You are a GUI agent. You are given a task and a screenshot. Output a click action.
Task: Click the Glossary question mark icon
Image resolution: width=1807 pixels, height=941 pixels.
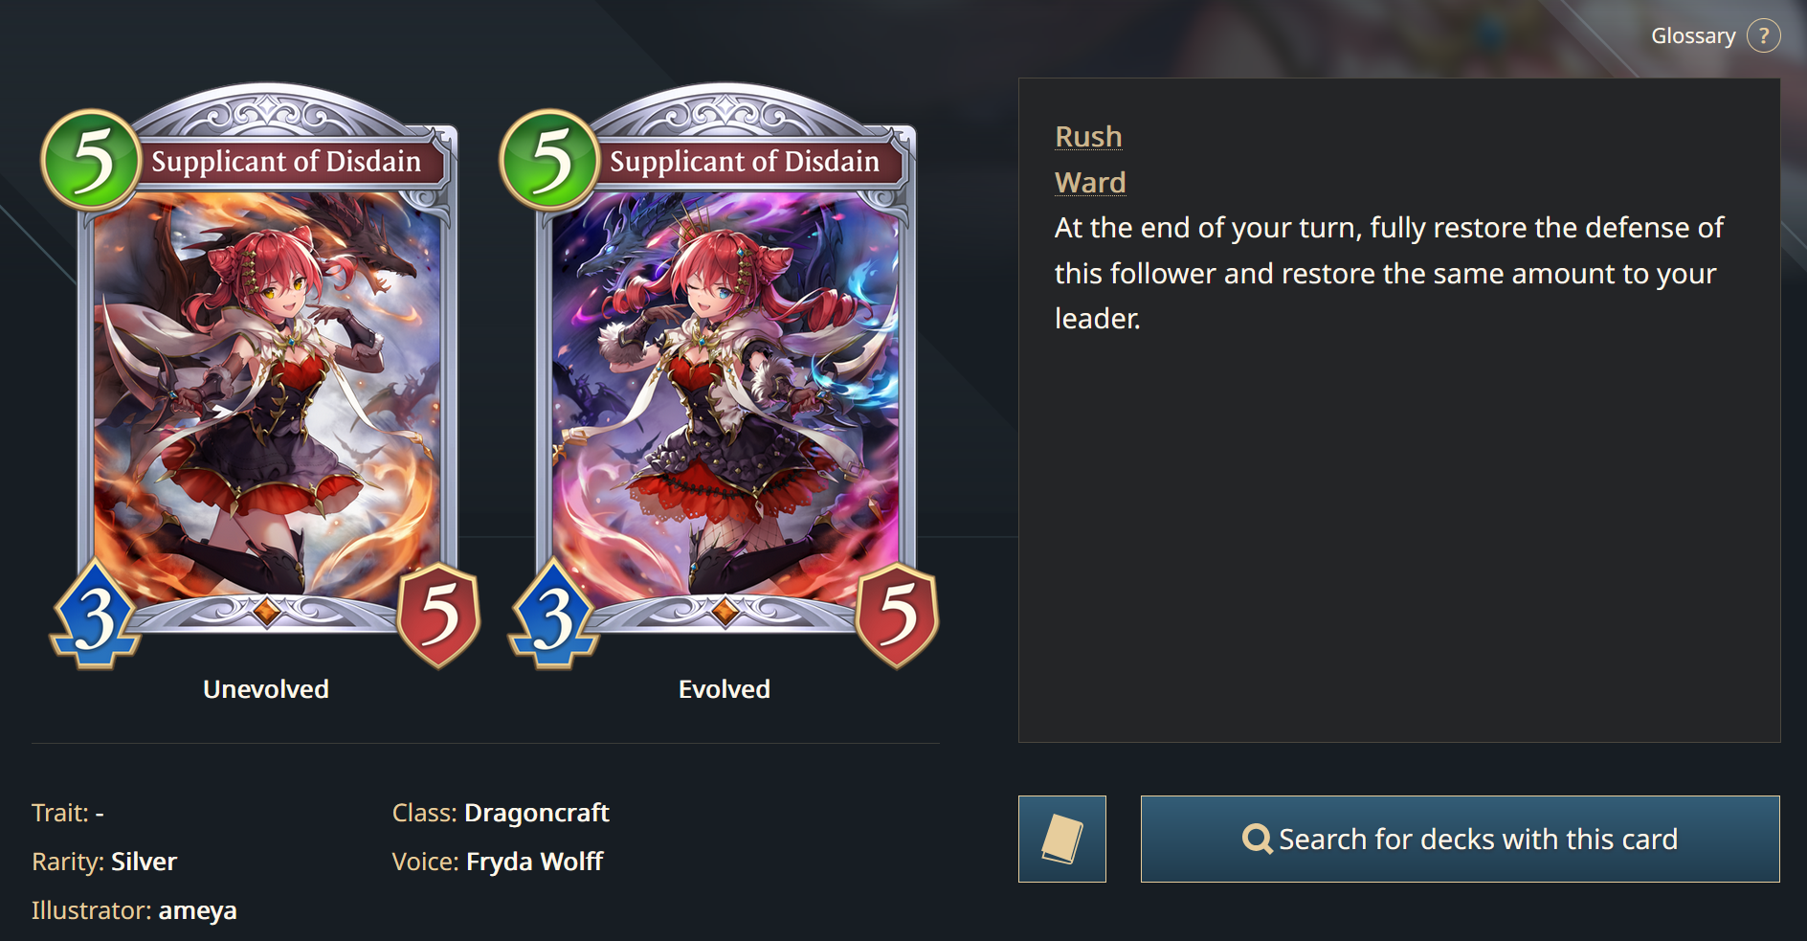1763,35
